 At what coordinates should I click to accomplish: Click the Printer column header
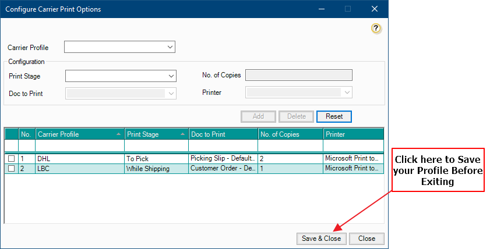click(x=353, y=134)
